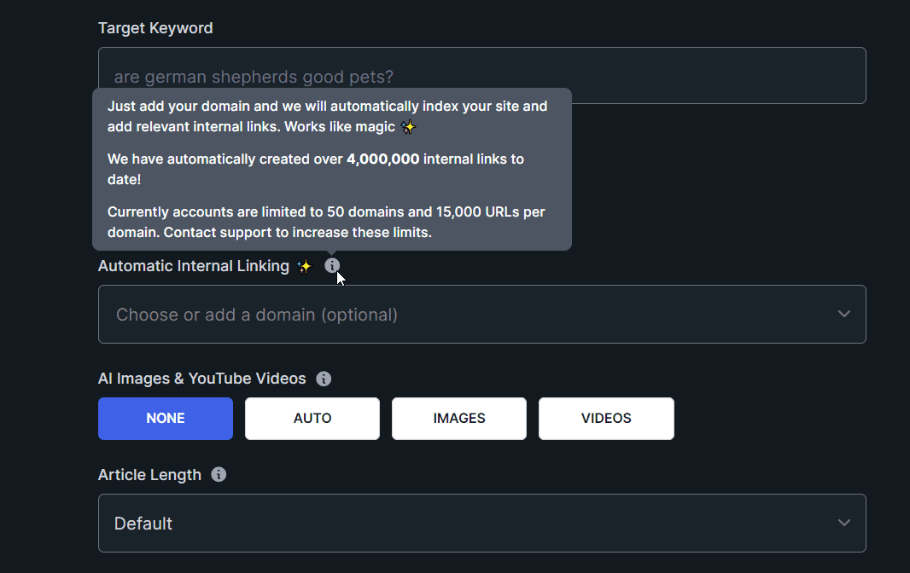Select the IMAGES option
Image resolution: width=910 pixels, height=573 pixels.
(x=459, y=419)
